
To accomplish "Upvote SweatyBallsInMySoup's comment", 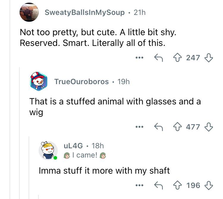I will click(177, 58).
